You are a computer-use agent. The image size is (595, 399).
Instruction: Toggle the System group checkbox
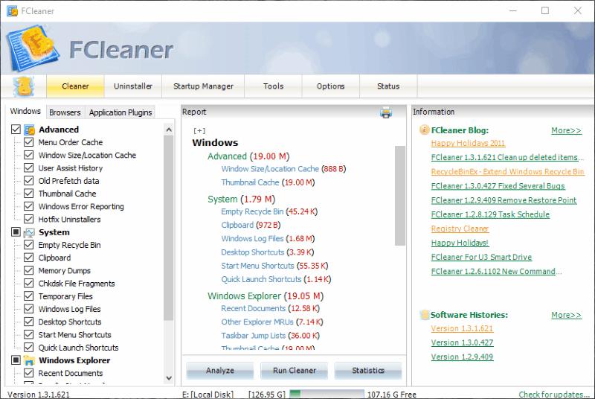(16, 232)
